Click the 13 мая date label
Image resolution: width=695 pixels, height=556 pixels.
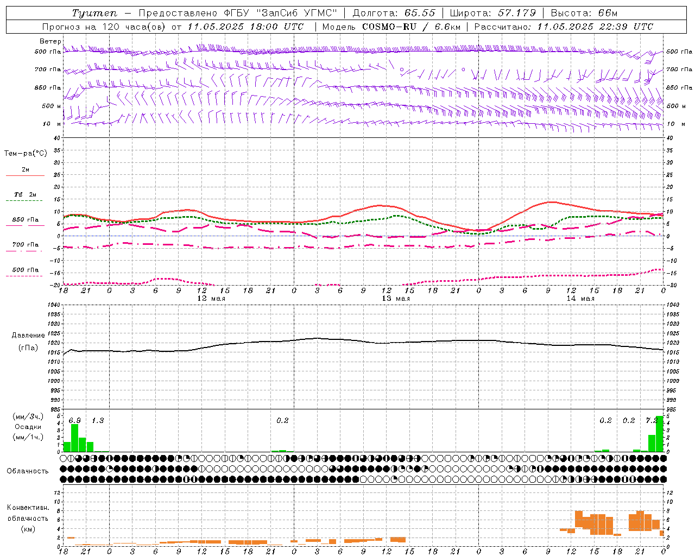(395, 299)
